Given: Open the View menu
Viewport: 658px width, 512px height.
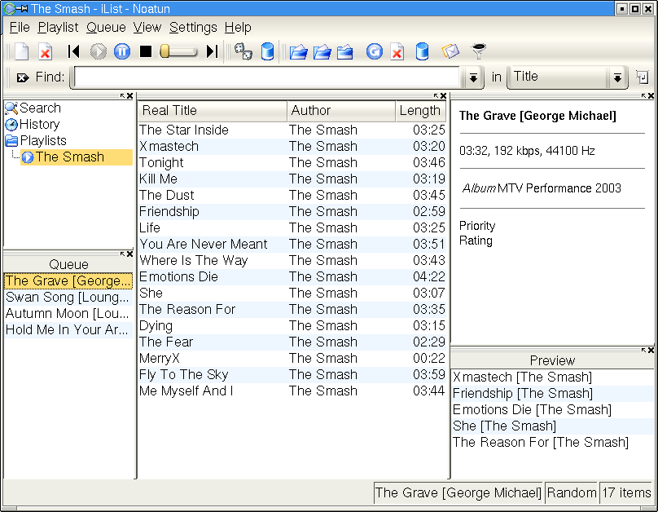Looking at the screenshot, I should click(147, 28).
